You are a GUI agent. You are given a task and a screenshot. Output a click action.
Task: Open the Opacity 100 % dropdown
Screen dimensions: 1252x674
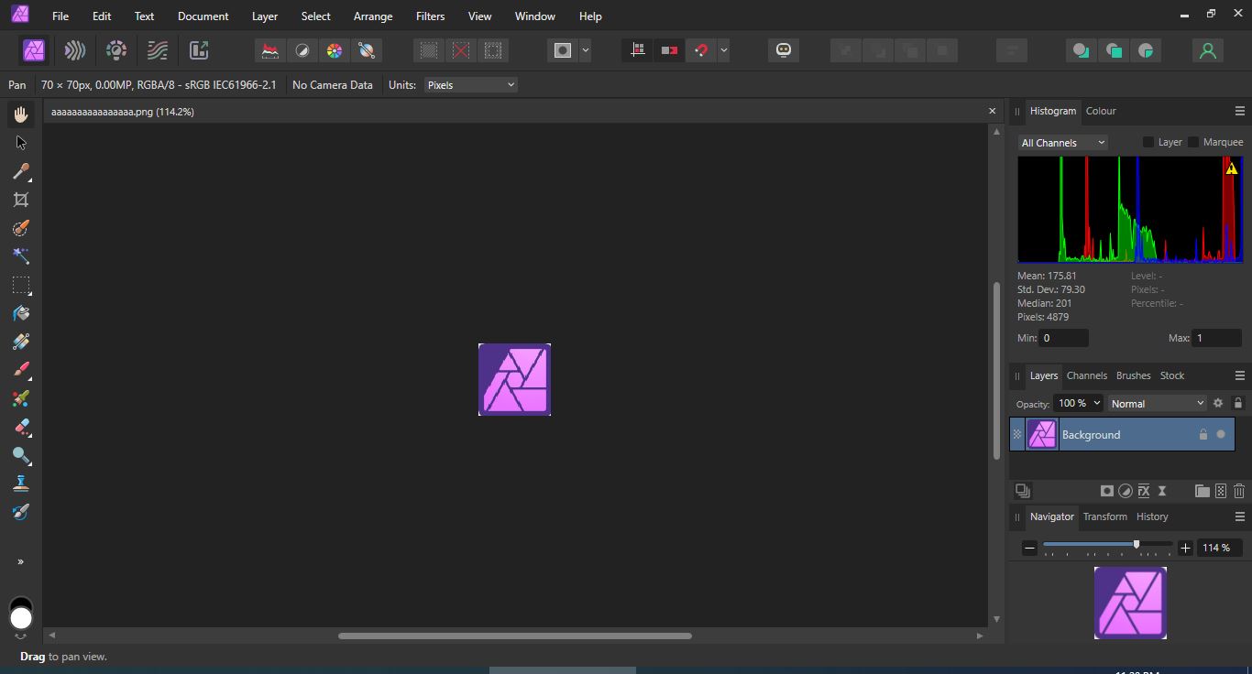tap(1079, 403)
